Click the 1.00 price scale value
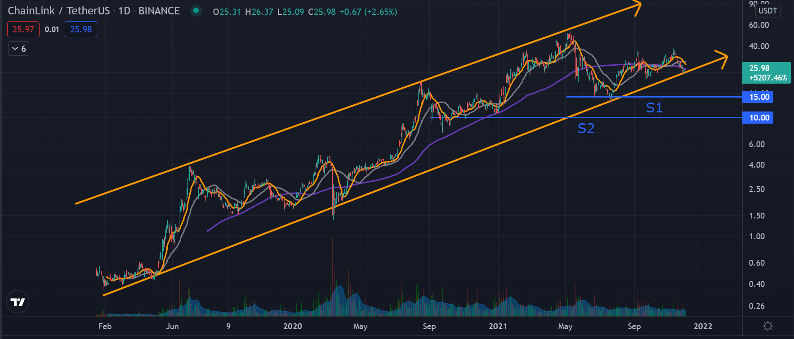This screenshot has height=339, width=794. pyautogui.click(x=757, y=236)
